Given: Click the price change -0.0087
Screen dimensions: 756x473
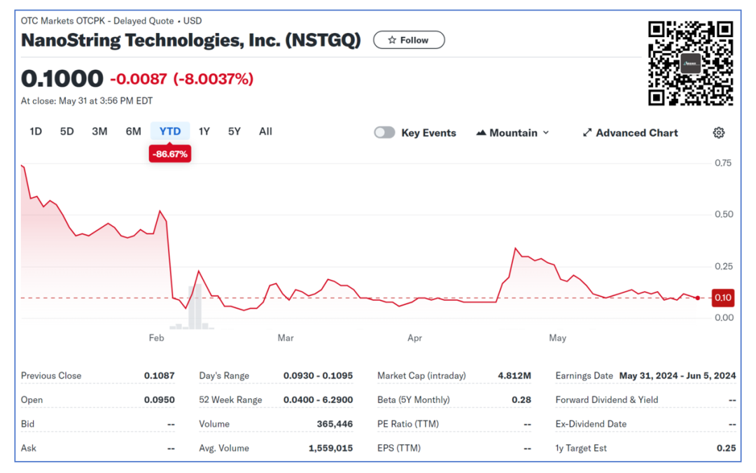Looking at the screenshot, I should pyautogui.click(x=139, y=78).
